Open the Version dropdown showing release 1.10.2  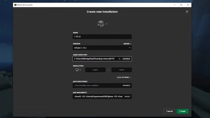tap(102, 48)
